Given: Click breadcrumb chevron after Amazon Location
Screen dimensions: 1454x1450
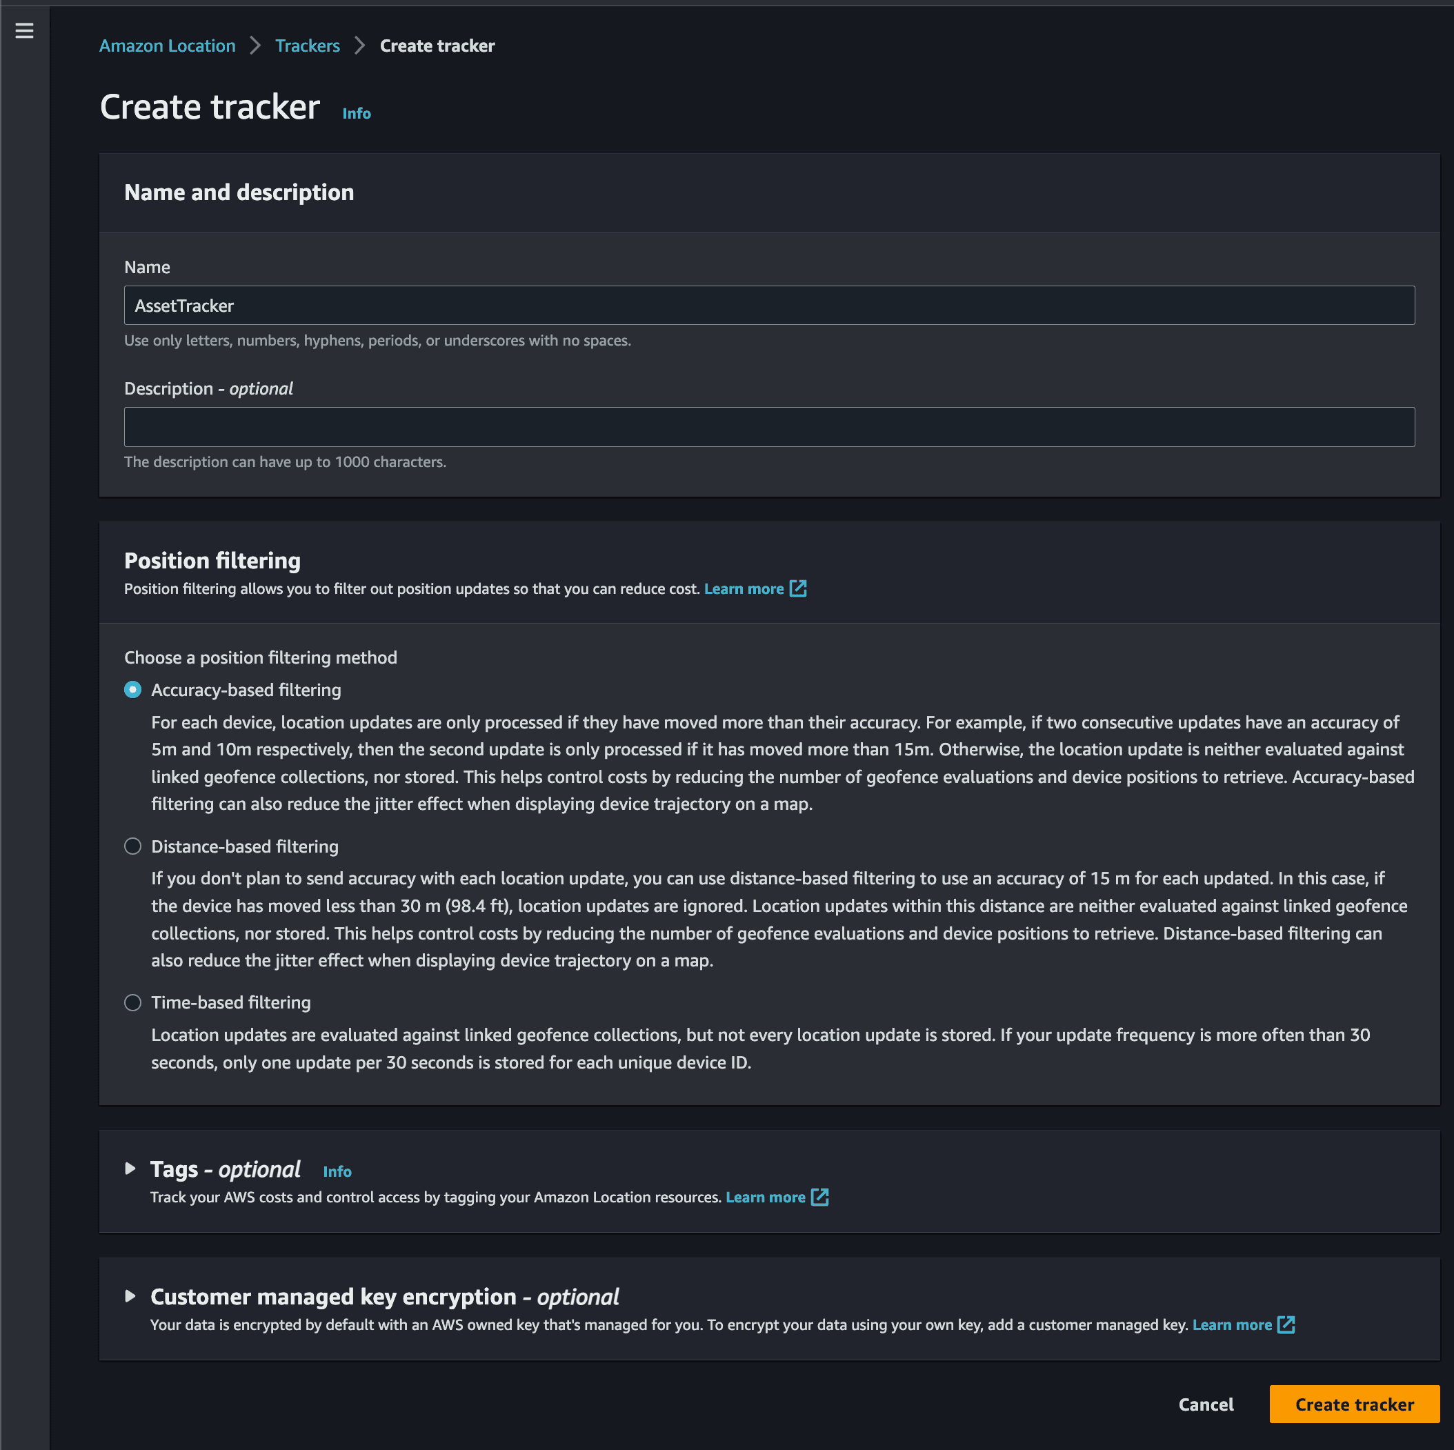Looking at the screenshot, I should pos(255,46).
